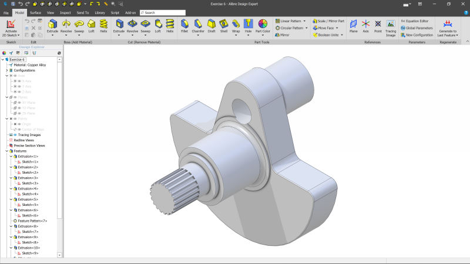Click the Draft tool icon

click(211, 26)
